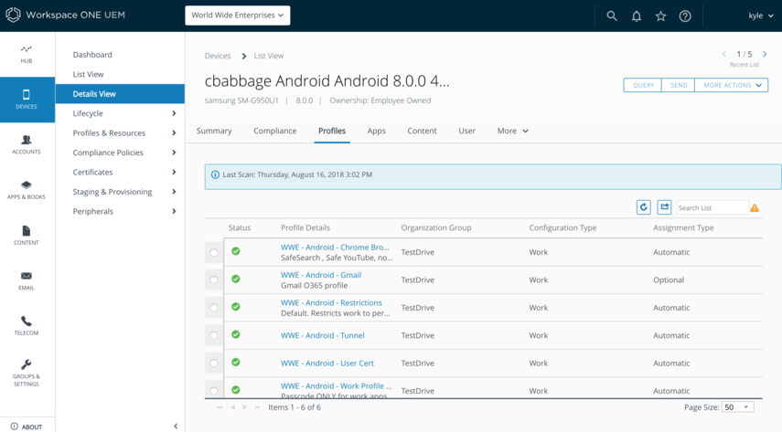Open World Wide Enterprises organization dropdown
This screenshot has width=782, height=432.
click(238, 16)
